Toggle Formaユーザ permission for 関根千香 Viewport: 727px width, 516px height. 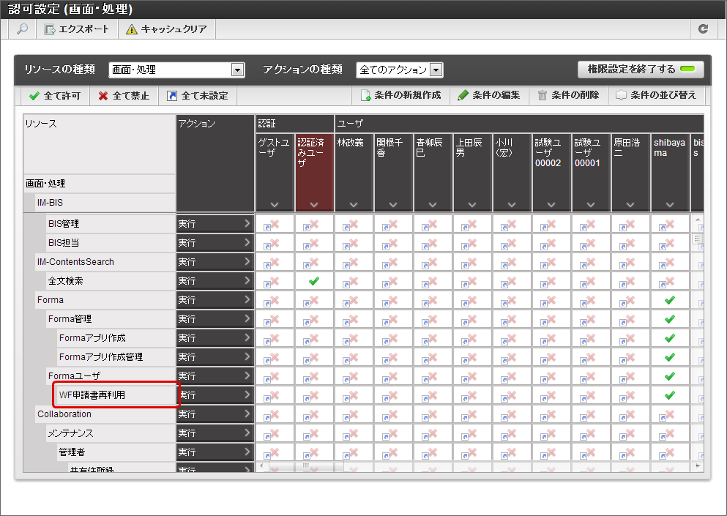393,376
